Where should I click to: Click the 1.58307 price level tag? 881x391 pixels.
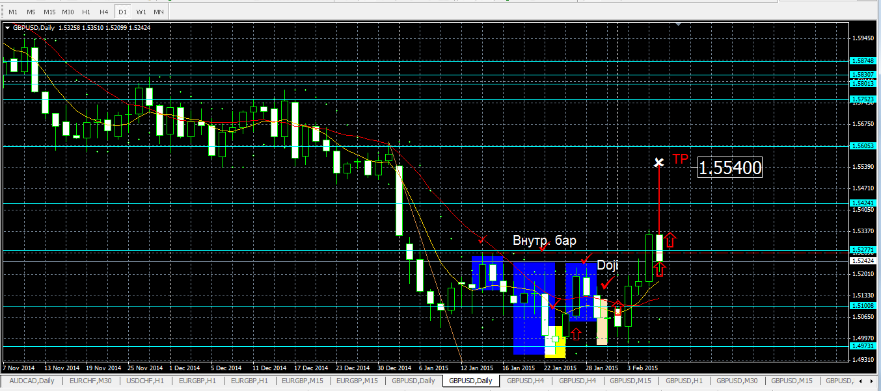(x=863, y=75)
